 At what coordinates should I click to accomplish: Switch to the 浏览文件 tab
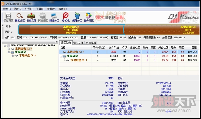78,43
